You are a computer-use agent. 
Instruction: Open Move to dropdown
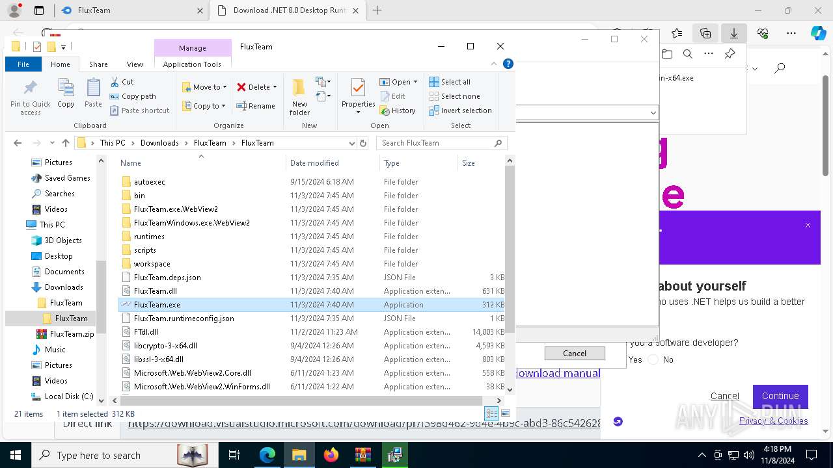click(x=204, y=87)
